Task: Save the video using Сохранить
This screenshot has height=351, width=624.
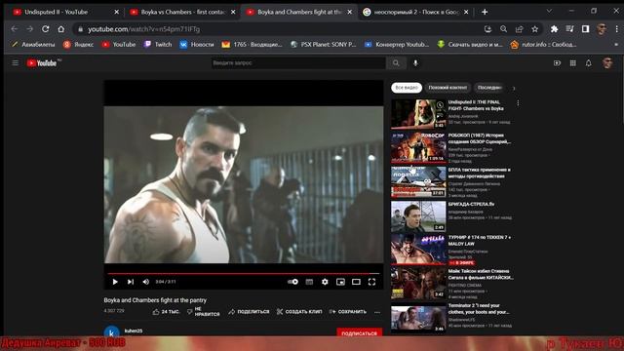Action: coord(348,312)
